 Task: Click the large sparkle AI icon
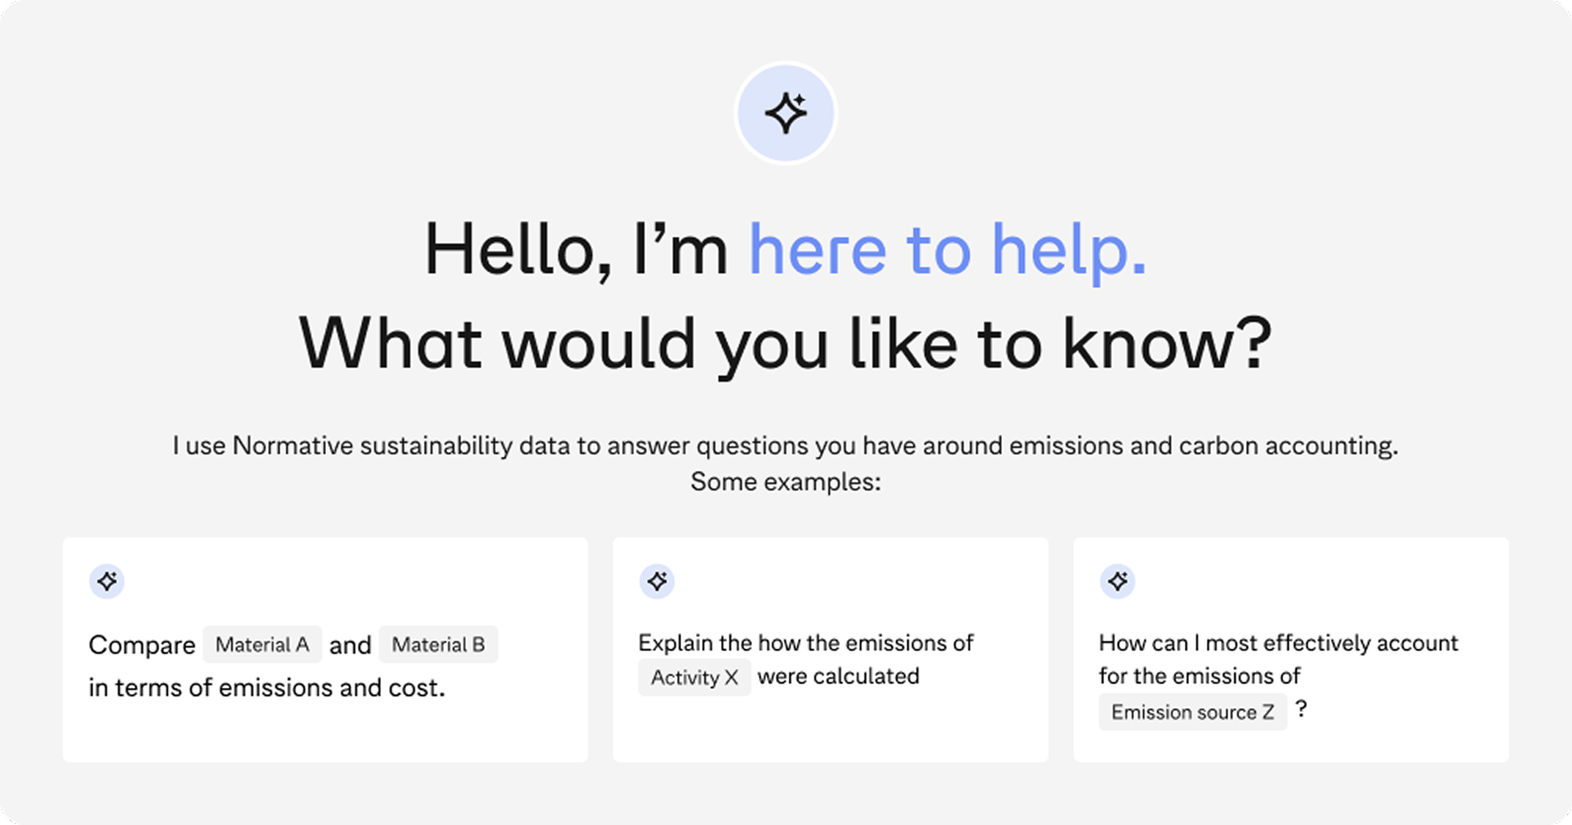pos(785,113)
